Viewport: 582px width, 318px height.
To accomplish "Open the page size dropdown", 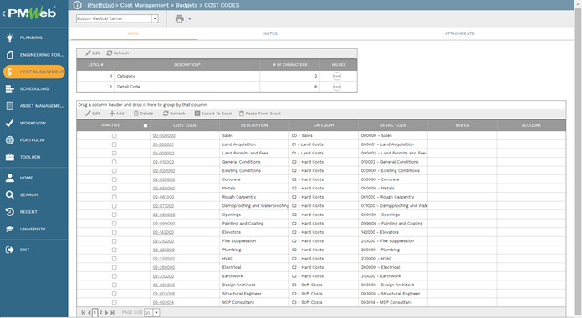I will (x=156, y=313).
